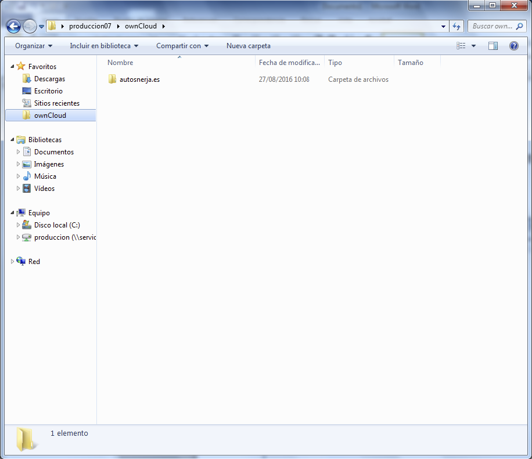Open the Compartir con menu
The height and width of the screenshot is (459, 532).
click(182, 46)
